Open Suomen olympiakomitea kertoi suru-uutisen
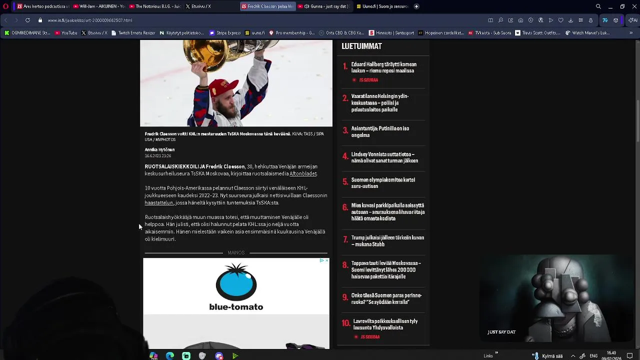This screenshot has height=360, width=640. [x=383, y=183]
